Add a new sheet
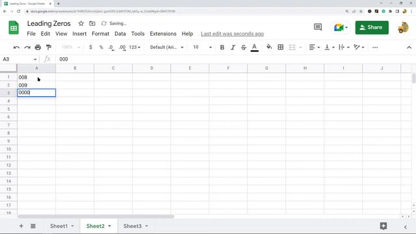The image size is (416, 234). [x=21, y=226]
